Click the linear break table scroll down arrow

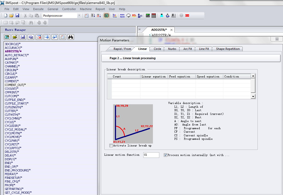tap(253, 97)
